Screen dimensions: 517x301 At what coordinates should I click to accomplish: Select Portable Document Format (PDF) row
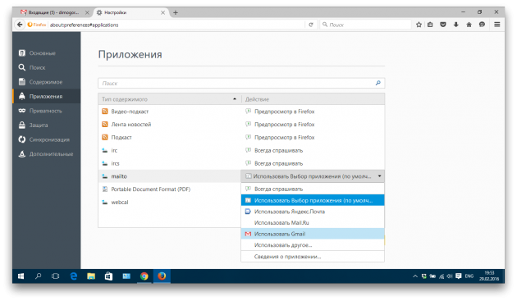click(x=170, y=189)
